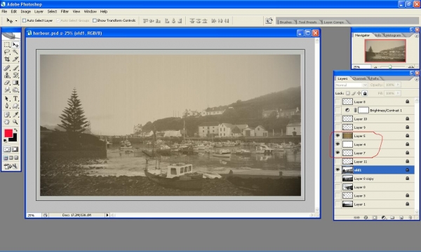Hide the old1 layer
421x252 pixels.
(x=338, y=170)
